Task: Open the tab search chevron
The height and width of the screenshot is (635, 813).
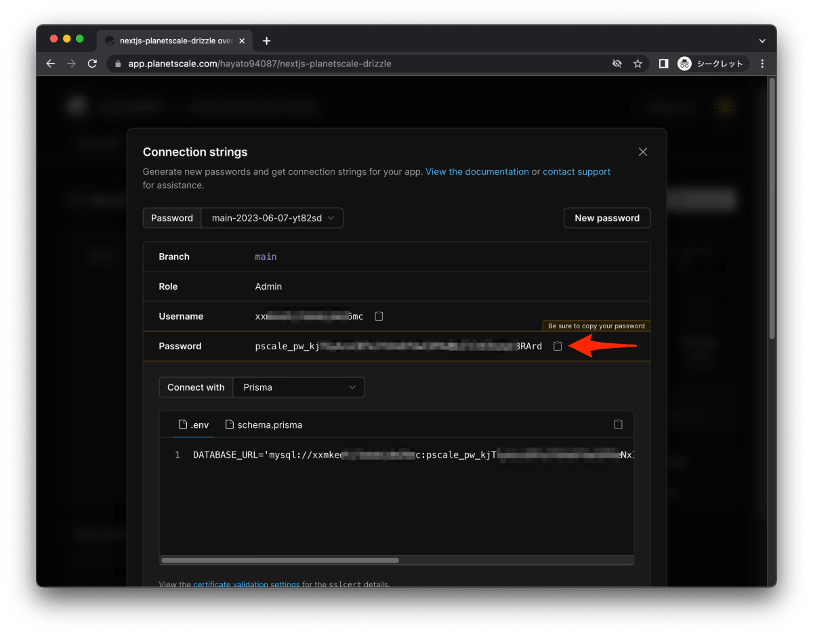Action: [x=762, y=41]
